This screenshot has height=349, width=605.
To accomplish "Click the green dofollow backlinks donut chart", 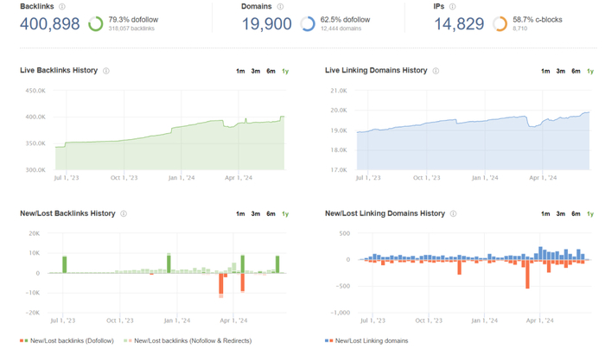I will [x=96, y=24].
